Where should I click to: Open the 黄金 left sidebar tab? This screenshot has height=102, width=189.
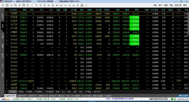tap(3, 56)
